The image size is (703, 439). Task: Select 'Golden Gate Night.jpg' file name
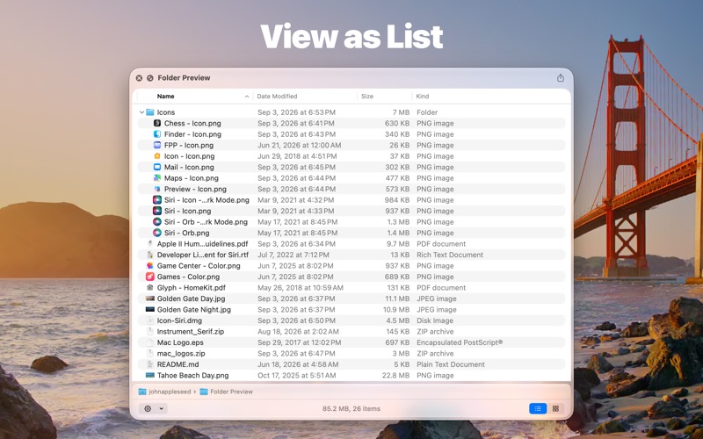[193, 310]
